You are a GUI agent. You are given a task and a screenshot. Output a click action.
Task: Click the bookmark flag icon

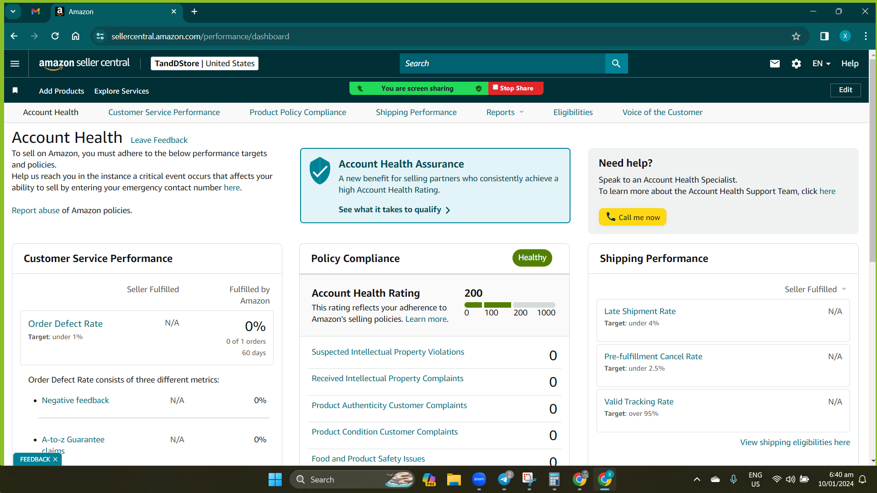point(15,90)
